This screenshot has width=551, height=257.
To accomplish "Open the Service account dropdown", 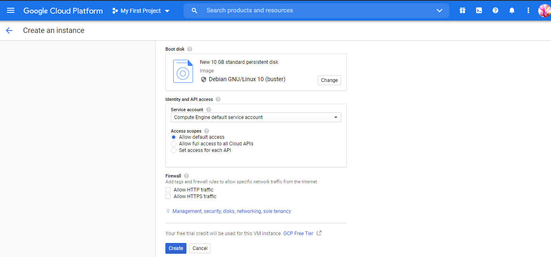I will tap(256, 117).
